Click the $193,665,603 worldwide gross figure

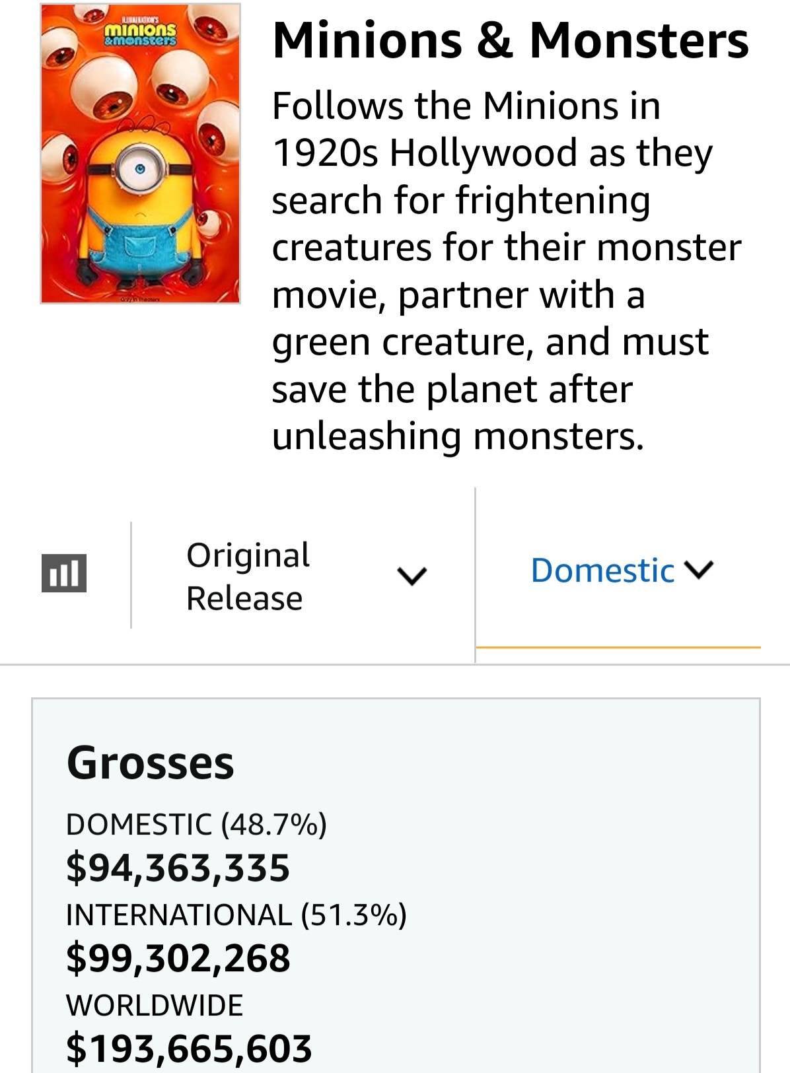click(189, 1049)
